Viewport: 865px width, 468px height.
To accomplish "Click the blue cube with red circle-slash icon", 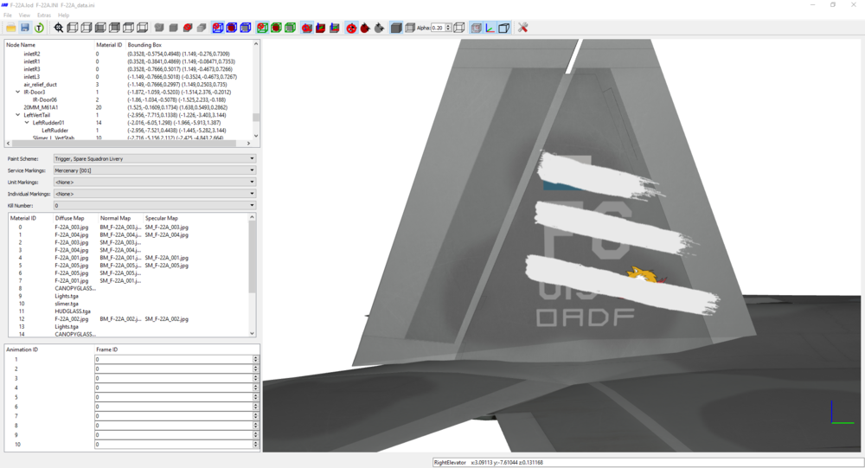I will [x=218, y=28].
